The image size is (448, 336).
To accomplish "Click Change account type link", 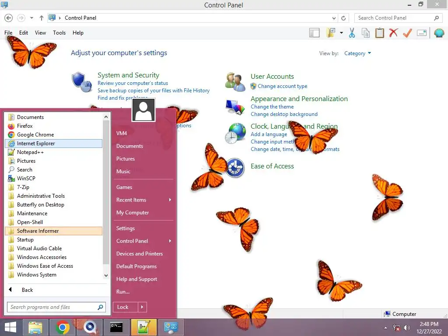I will point(282,86).
